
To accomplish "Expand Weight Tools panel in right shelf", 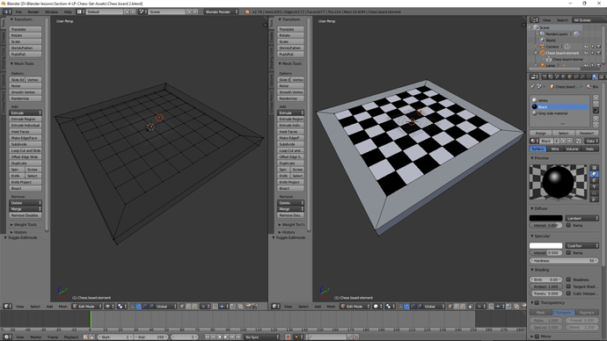I will 291,225.
